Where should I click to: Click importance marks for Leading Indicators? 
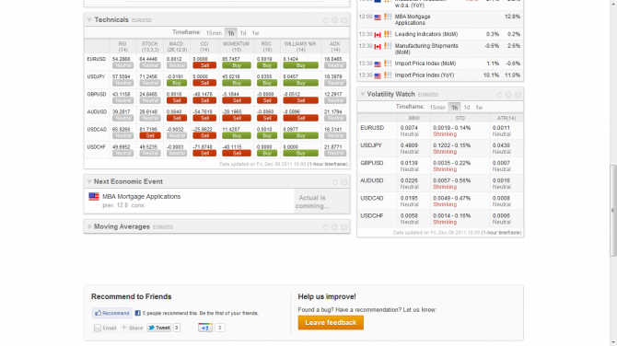pyautogui.click(x=388, y=34)
